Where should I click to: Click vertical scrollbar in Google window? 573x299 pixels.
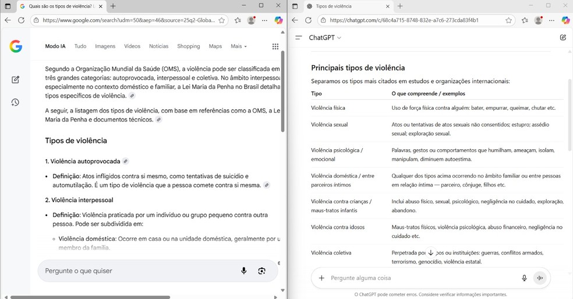(x=282, y=91)
